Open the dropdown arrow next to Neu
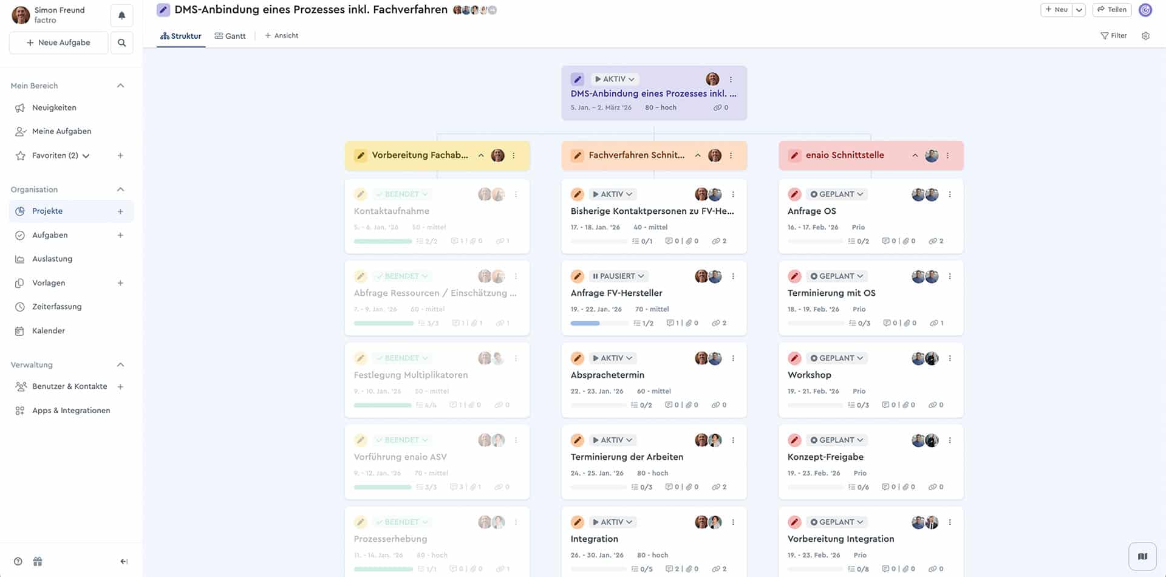 (1079, 10)
